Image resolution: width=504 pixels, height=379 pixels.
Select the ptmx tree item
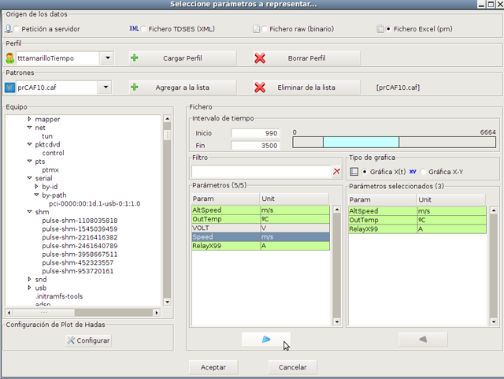point(50,170)
